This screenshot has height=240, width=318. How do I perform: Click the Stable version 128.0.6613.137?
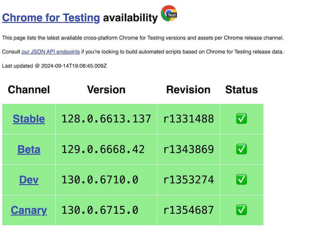tap(106, 119)
